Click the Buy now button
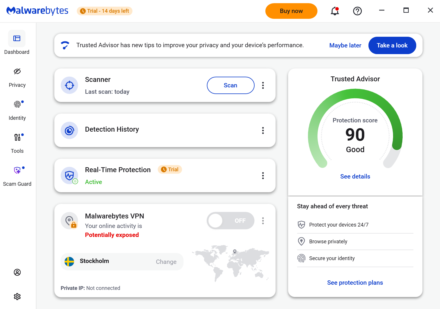Viewport: 440px width, 309px height. coord(291,11)
